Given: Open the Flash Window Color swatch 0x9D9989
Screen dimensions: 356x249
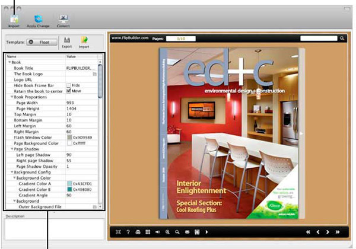Looking at the screenshot, I should 69,138.
